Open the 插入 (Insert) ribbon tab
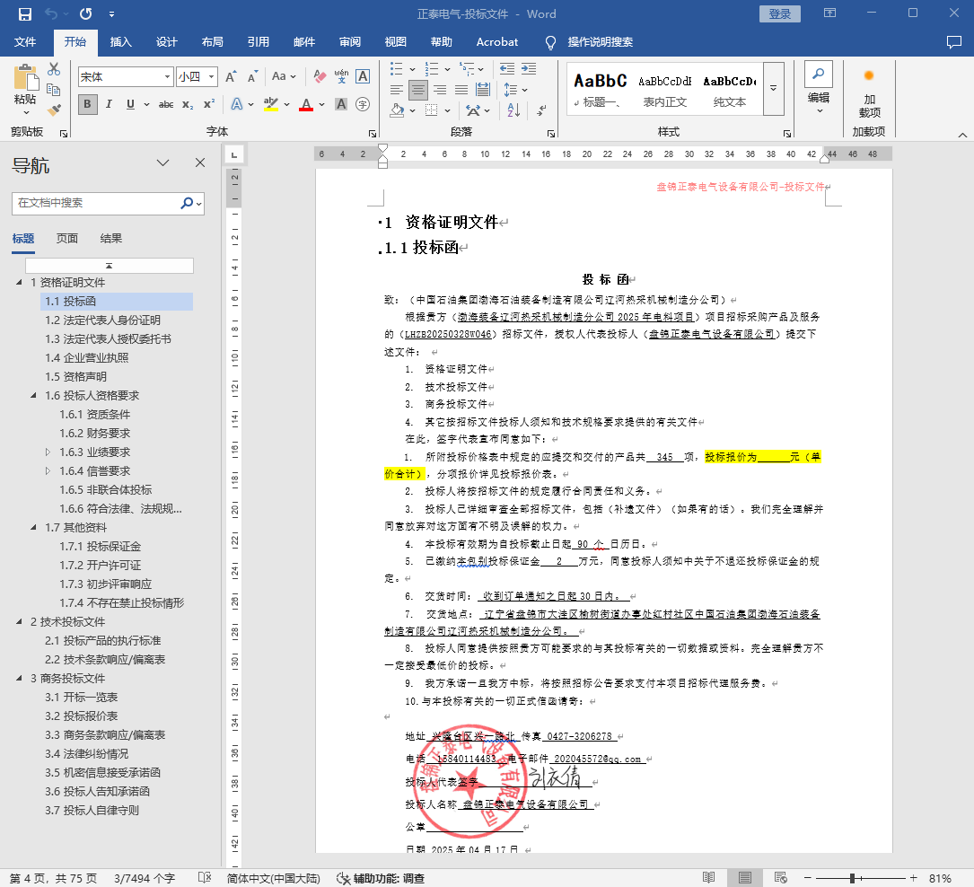 coord(120,41)
